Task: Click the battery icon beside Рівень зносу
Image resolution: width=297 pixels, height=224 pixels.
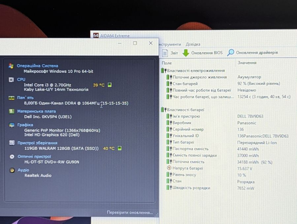Action: (169, 174)
